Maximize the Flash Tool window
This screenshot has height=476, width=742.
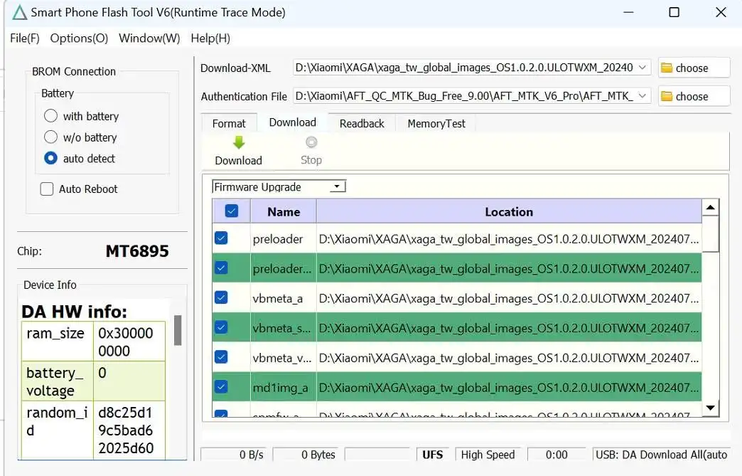click(x=674, y=12)
